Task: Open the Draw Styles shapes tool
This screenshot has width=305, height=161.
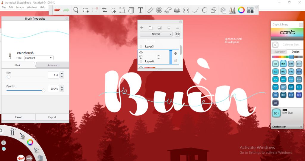Action: pyautogui.click(x=214, y=10)
